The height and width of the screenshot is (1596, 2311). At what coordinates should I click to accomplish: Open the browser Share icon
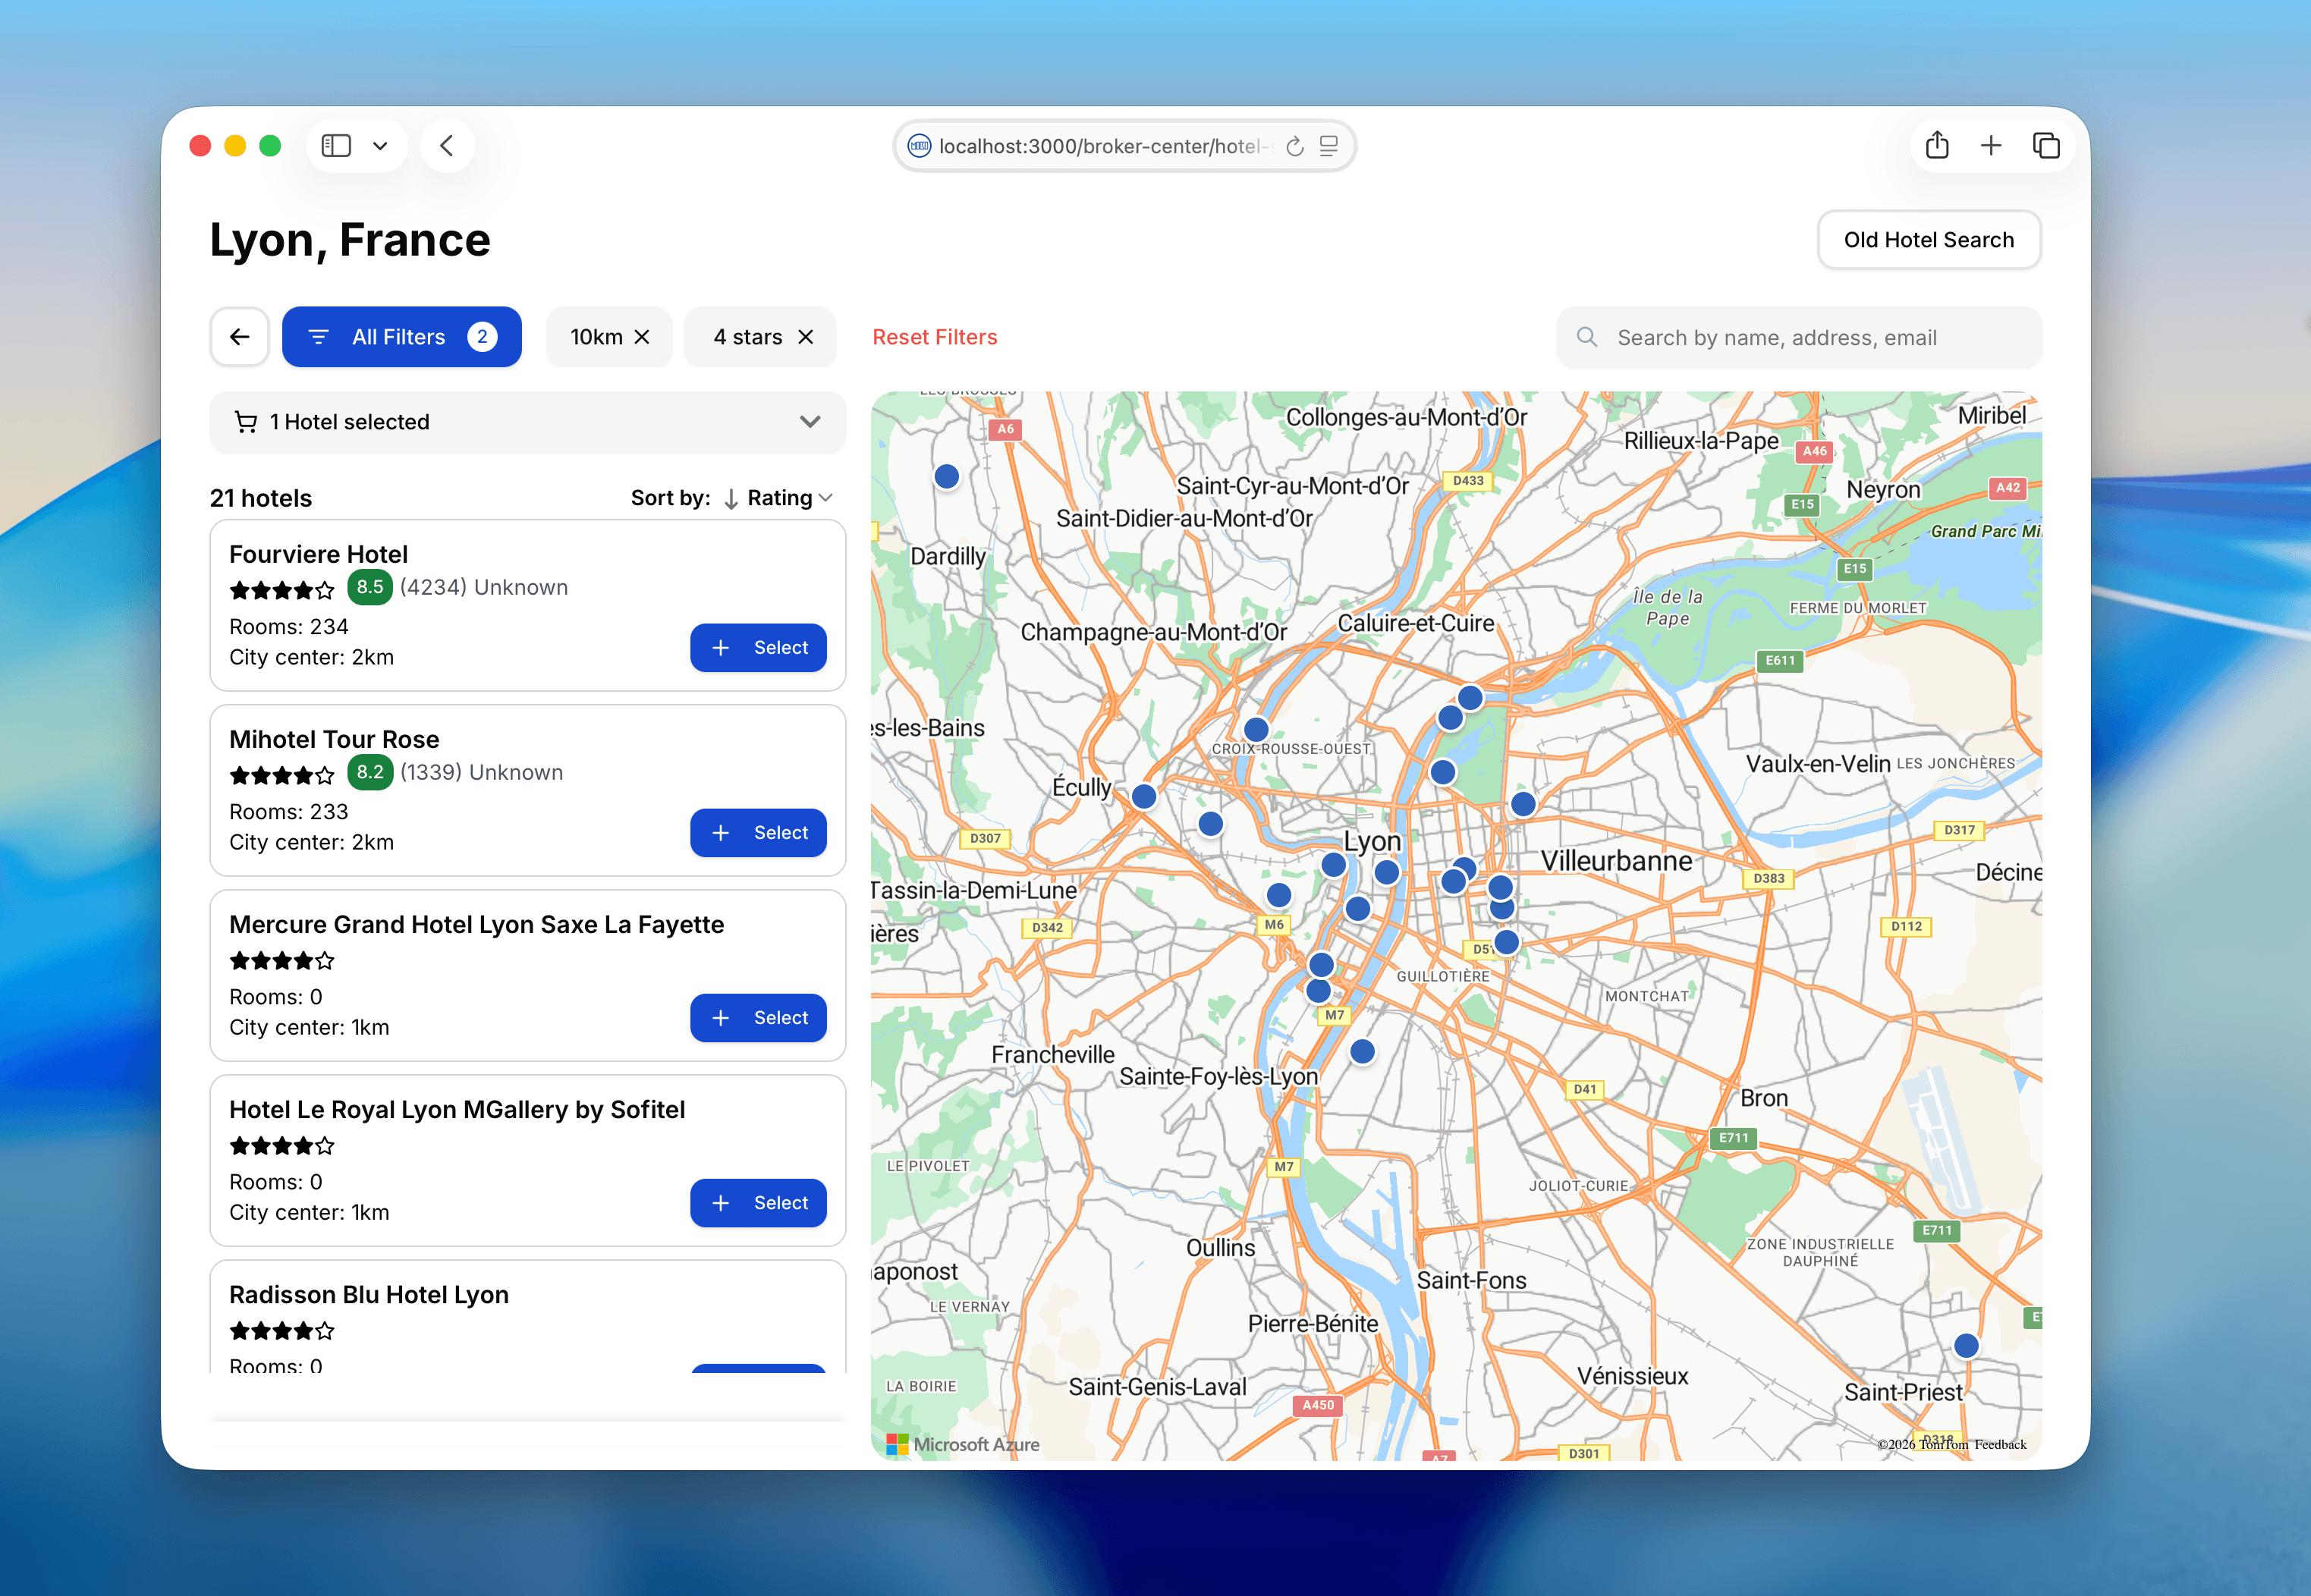click(1937, 146)
